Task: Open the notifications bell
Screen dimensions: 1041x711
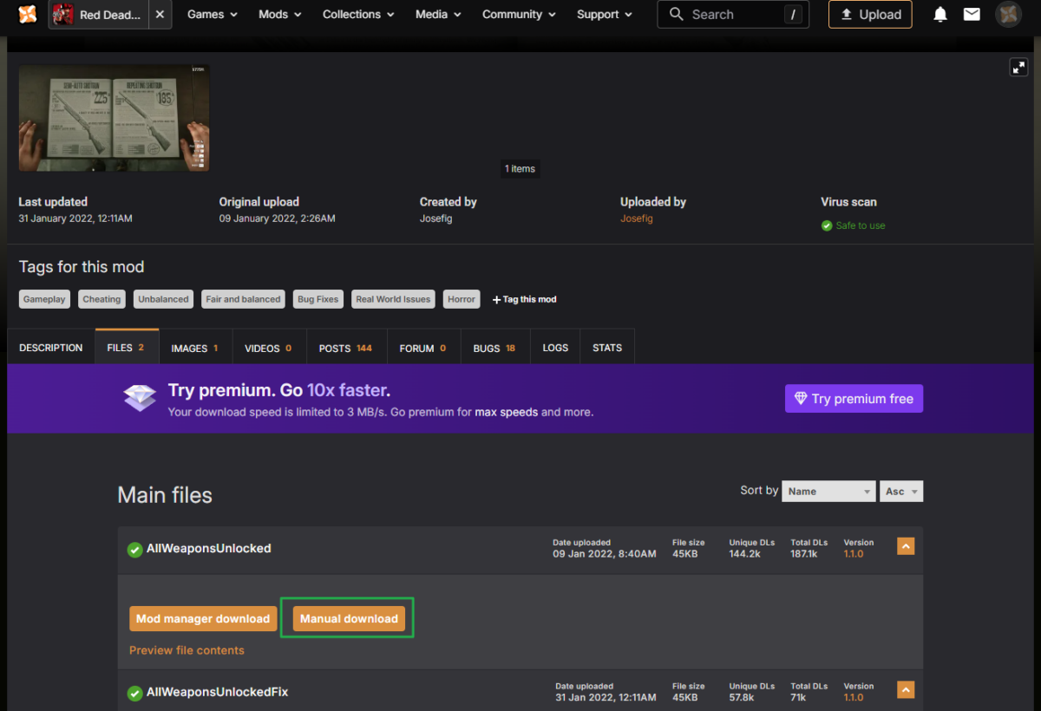Action: coord(940,15)
